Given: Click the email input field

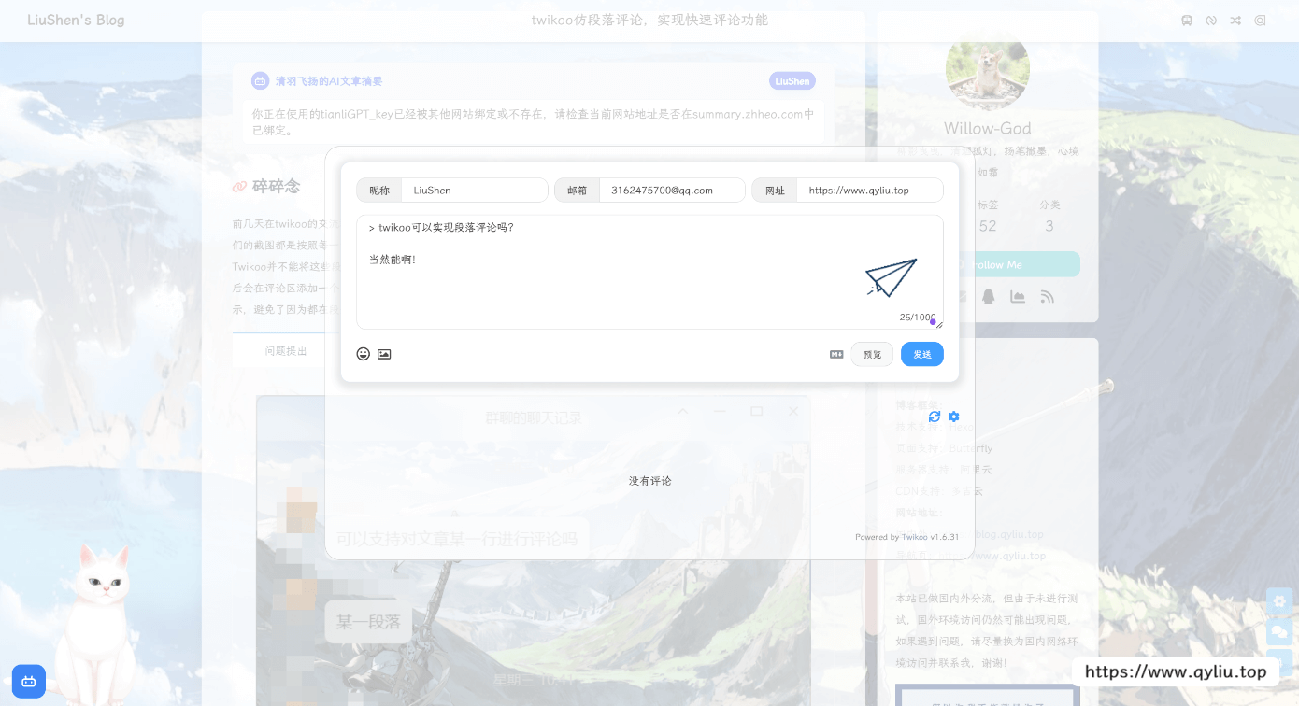Looking at the screenshot, I should click(672, 190).
